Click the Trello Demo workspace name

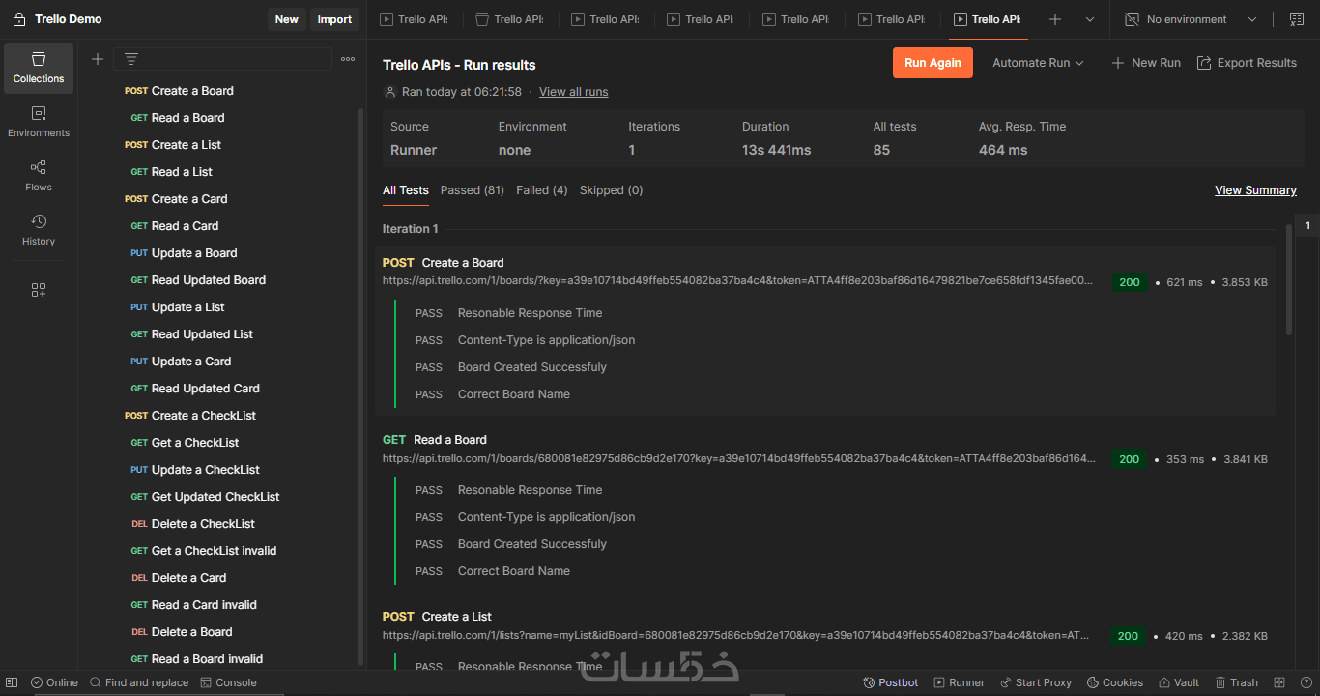click(x=69, y=19)
